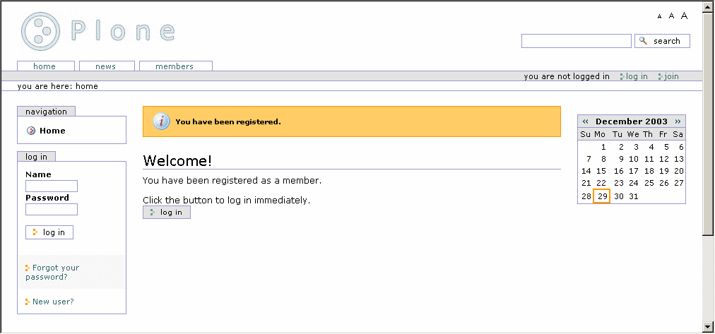Image resolution: width=715 pixels, height=334 pixels.
Task: Go to next month in calendar
Action: point(678,121)
